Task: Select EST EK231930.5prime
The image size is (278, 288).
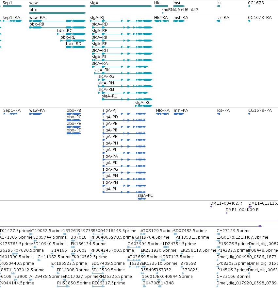Action: [x=142, y=254]
